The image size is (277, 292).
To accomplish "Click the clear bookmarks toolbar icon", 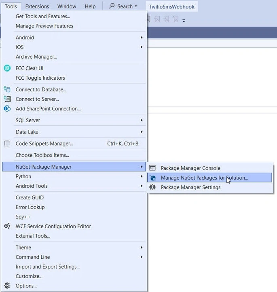I will [176, 19].
